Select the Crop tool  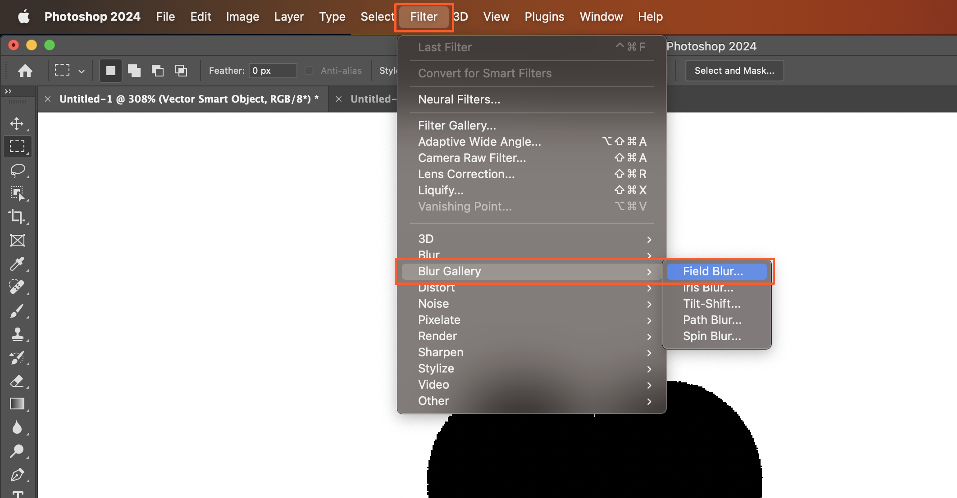click(17, 216)
